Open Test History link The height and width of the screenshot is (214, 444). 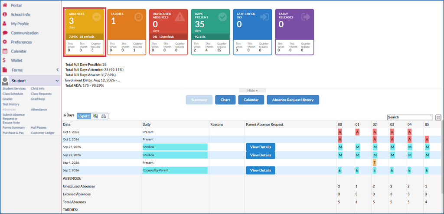(11, 104)
